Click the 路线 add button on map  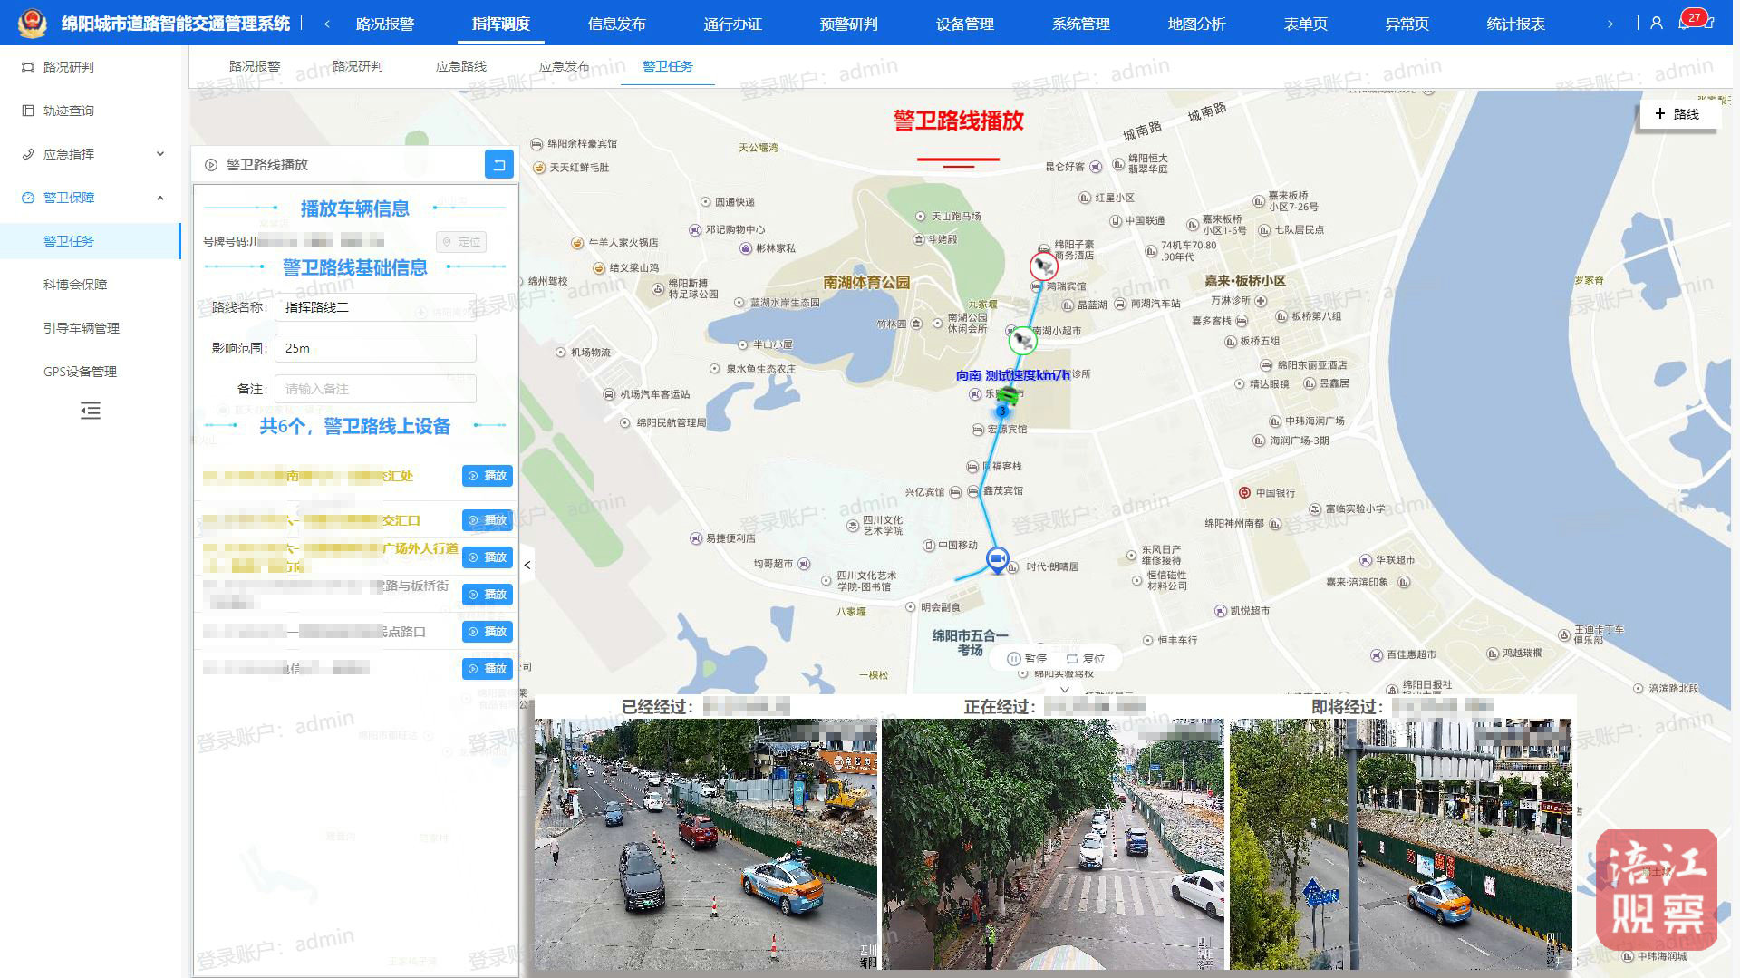pos(1677,114)
